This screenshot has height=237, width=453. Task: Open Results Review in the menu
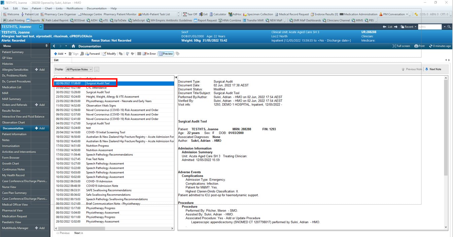(x=11, y=111)
